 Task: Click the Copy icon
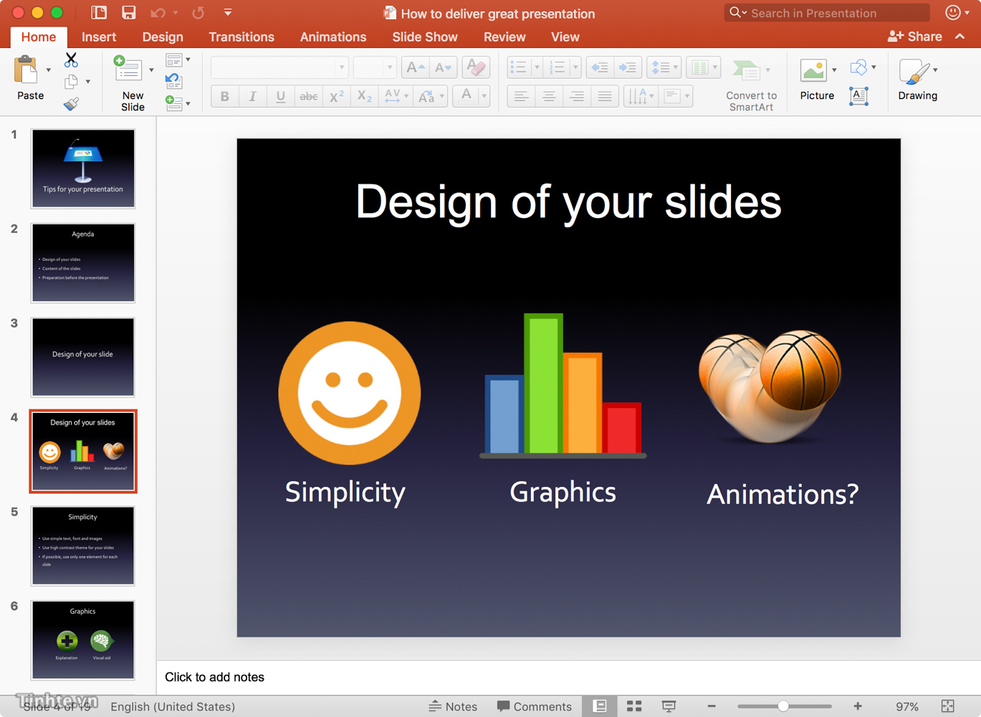pyautogui.click(x=71, y=82)
